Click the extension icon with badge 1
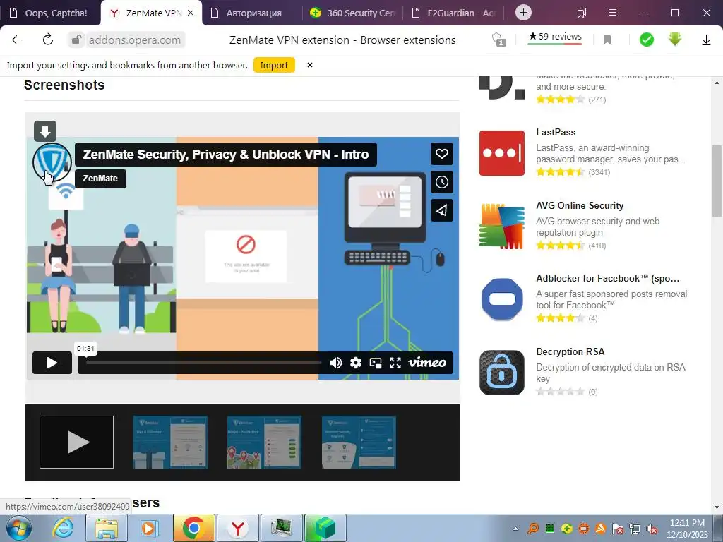Screen dimensions: 723x542 pos(498,40)
